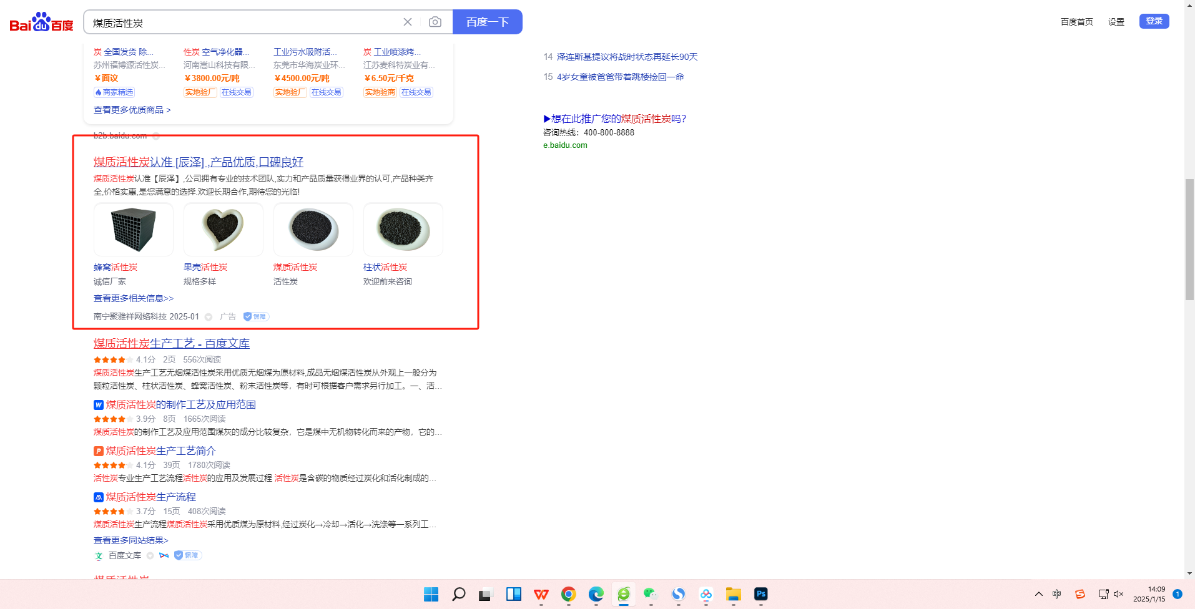The width and height of the screenshot is (1195, 609).
Task: Show hidden tray icons chevron
Action: (x=1038, y=594)
